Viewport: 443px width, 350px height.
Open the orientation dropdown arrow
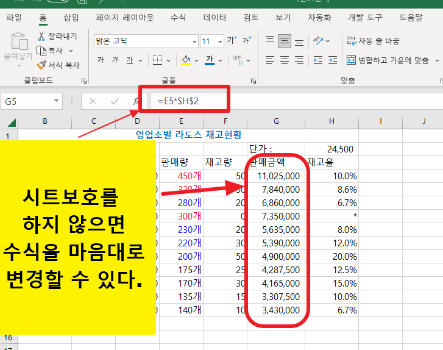[x=327, y=41]
